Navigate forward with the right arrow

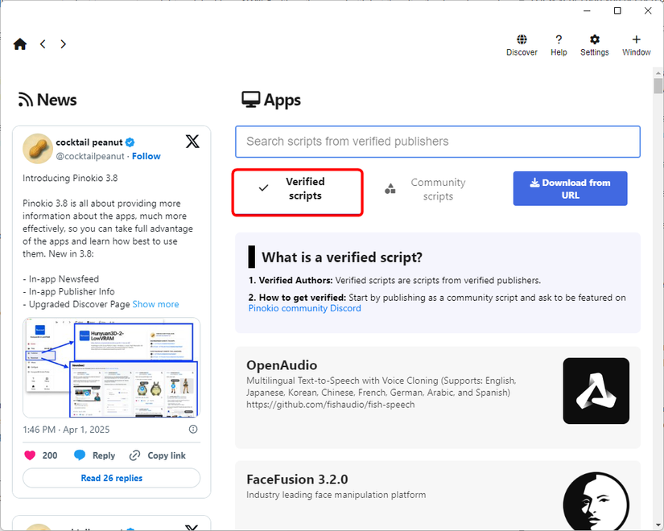point(63,44)
